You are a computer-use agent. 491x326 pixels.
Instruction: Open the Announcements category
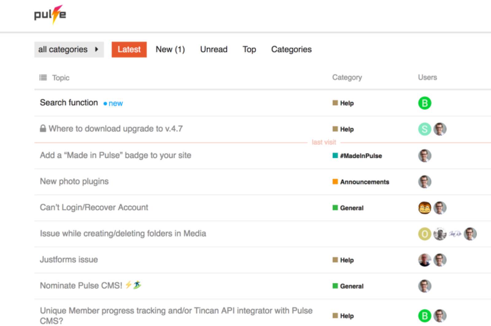[x=361, y=182]
